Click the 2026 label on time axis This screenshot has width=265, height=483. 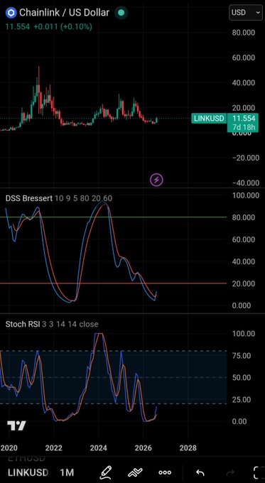[144, 448]
